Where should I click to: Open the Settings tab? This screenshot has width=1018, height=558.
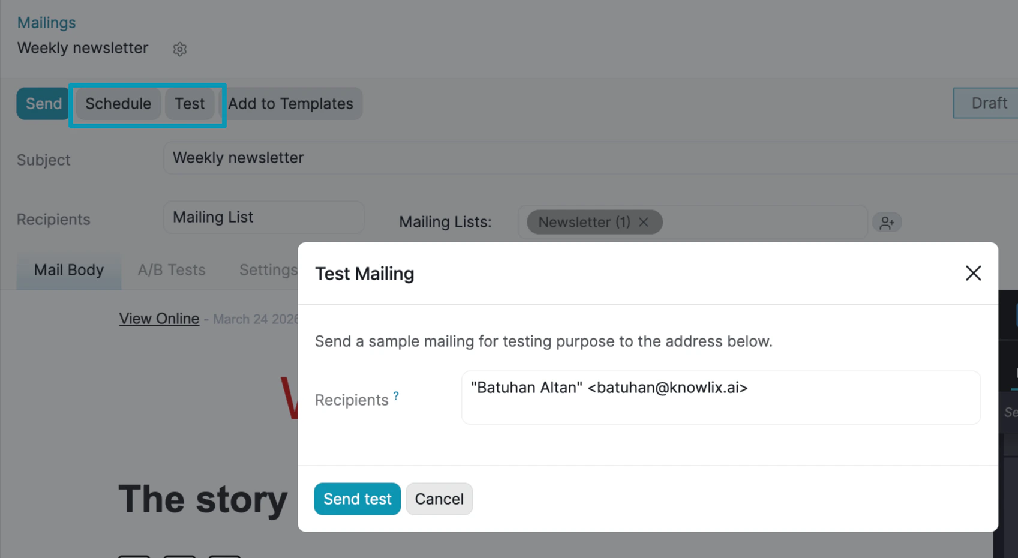click(x=268, y=270)
